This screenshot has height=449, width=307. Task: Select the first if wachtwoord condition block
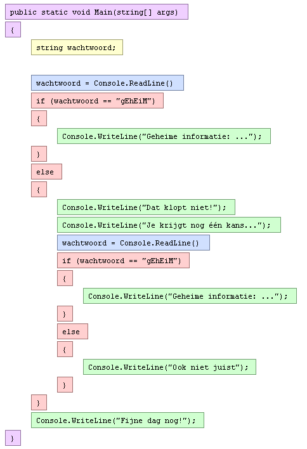pyautogui.click(x=98, y=100)
